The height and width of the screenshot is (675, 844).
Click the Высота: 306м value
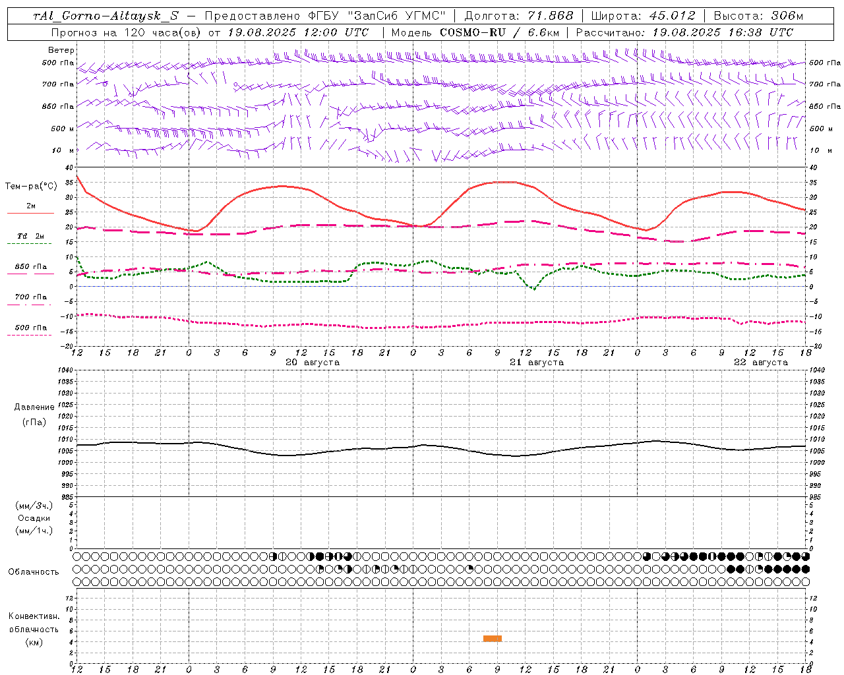coord(758,16)
